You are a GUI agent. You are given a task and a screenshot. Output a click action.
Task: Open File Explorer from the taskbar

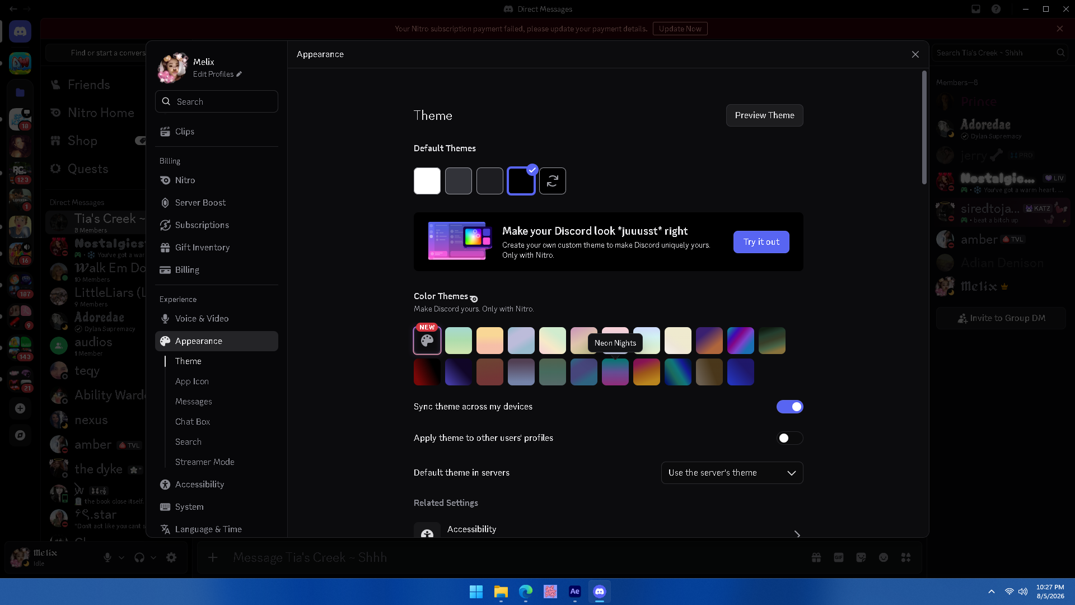pos(501,592)
